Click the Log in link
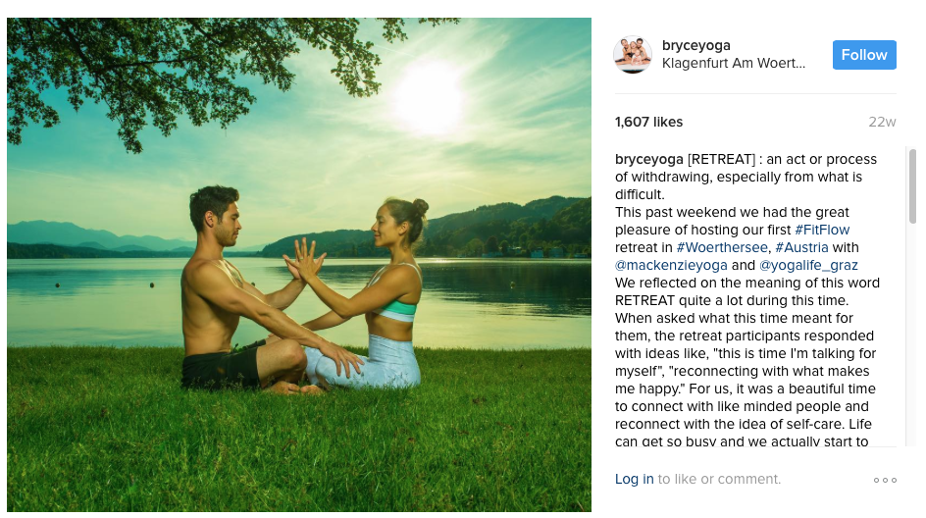This screenshot has height=518, width=926. (x=635, y=479)
